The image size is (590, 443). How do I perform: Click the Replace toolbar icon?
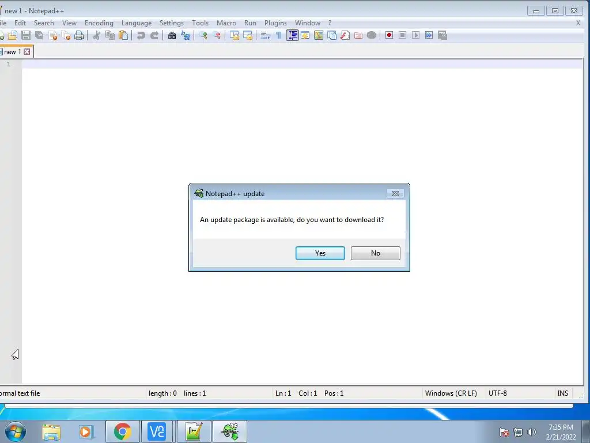(186, 35)
